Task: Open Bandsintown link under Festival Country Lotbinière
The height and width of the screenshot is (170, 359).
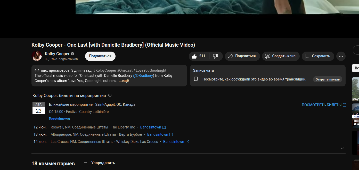Action: [x=59, y=119]
